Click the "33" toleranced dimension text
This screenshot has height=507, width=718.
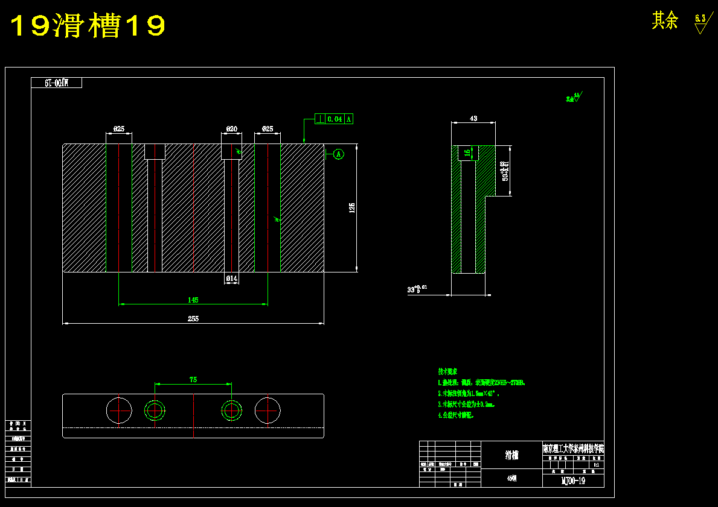(417, 289)
